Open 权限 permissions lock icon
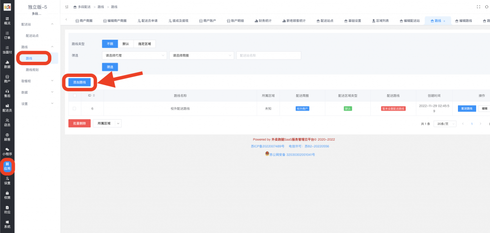This screenshot has width=490, height=233. point(7,195)
